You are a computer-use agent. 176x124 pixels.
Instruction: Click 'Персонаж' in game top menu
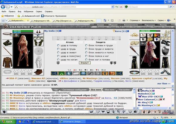pos(150,25)
